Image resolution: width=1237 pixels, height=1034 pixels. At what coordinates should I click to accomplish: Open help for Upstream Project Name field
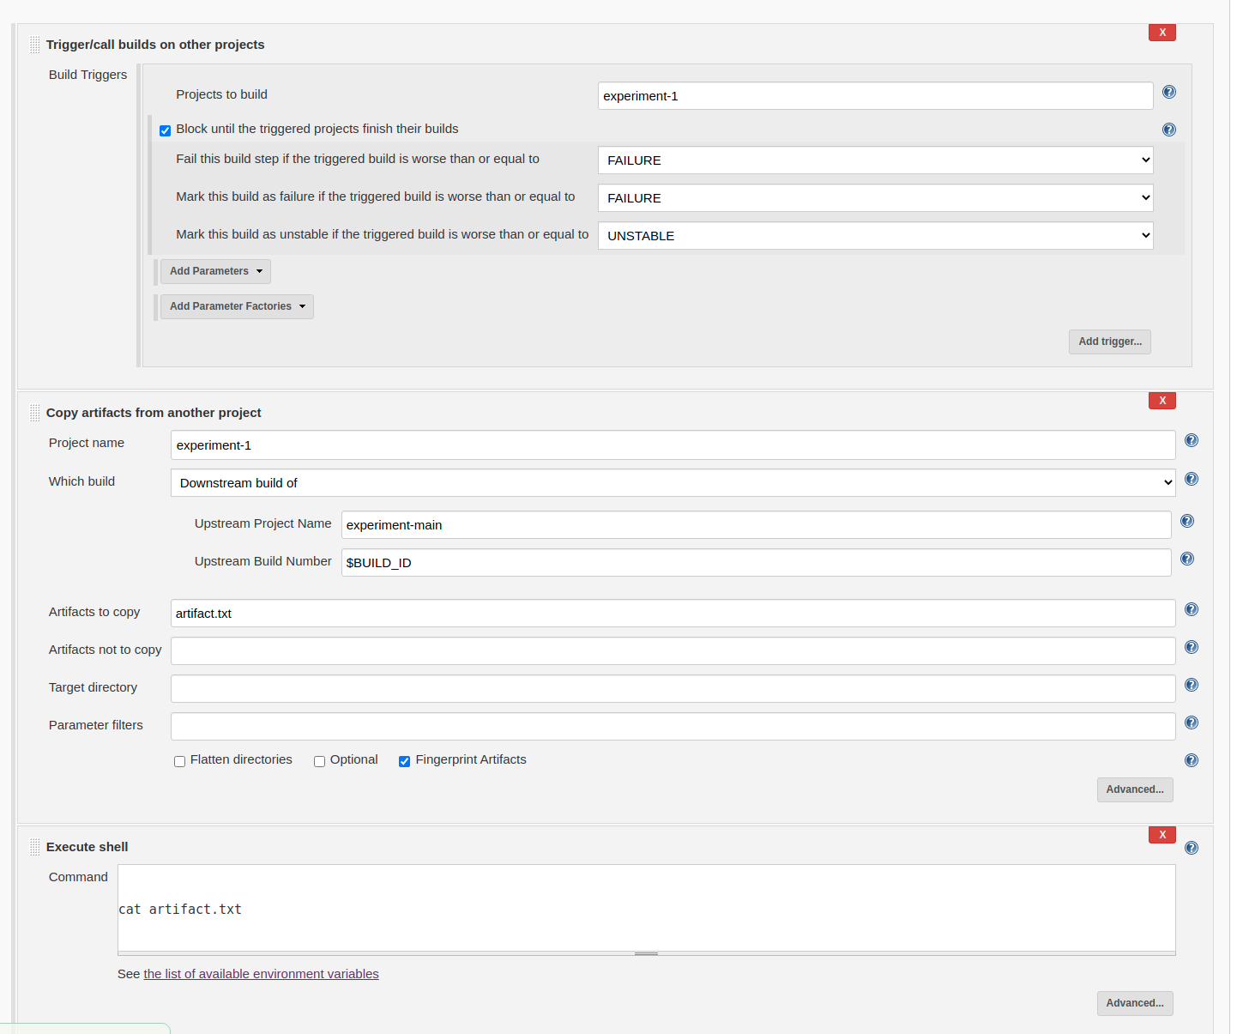pos(1186,522)
